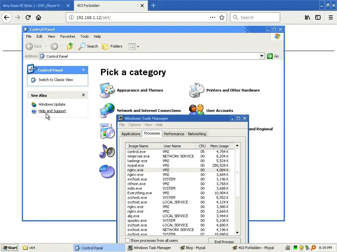Select spoolsv.exe process row
The width and height of the screenshot is (337, 252).
(178, 221)
